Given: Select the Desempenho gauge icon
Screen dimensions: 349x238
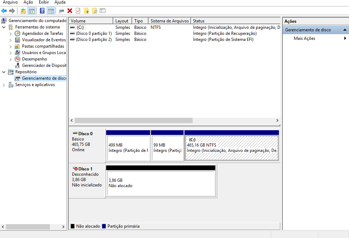Looking at the screenshot, I should point(17,59).
